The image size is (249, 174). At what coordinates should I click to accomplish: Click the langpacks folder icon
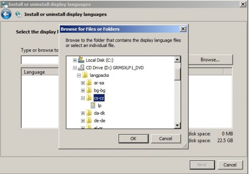85,75
